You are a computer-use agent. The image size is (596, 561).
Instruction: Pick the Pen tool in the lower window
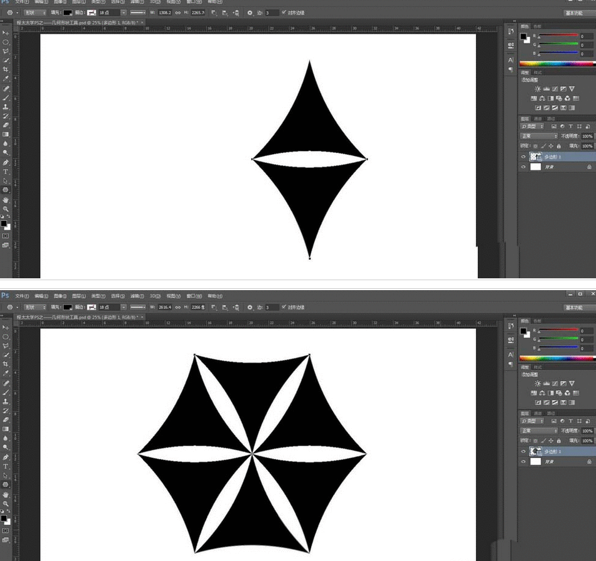click(x=6, y=457)
